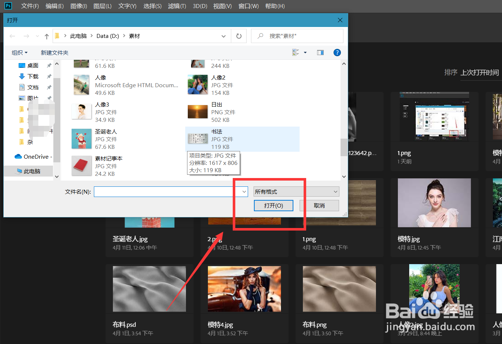Viewport: 502px width, 344px height.
Task: Open the 组织 dropdown menu
Action: point(20,53)
